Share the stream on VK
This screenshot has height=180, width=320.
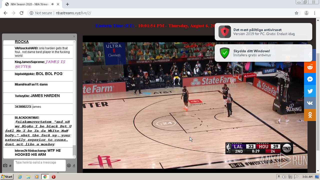tap(310, 103)
